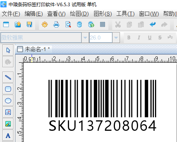Screen dimensions: 177x142
Task: Undo the last action
Action: click(x=153, y=24)
